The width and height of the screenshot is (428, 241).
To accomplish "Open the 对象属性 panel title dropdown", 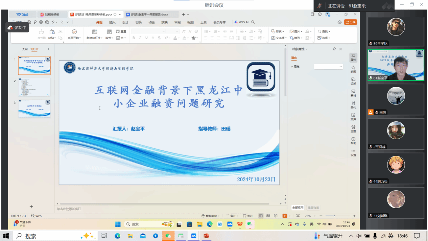I will (x=300, y=49).
